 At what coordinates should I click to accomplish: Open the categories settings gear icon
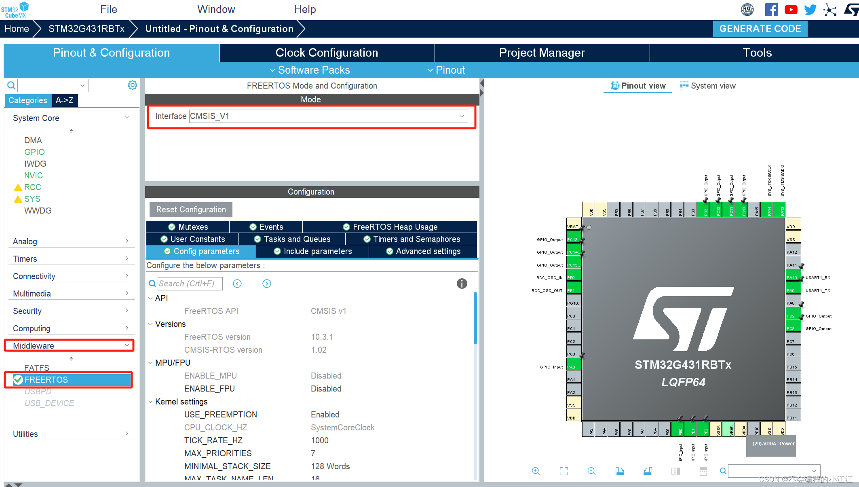132,85
